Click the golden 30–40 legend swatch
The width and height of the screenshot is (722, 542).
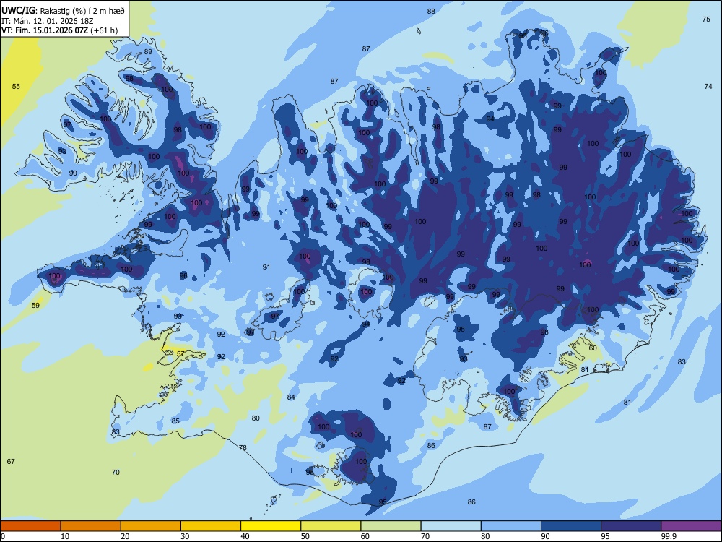pos(211,526)
